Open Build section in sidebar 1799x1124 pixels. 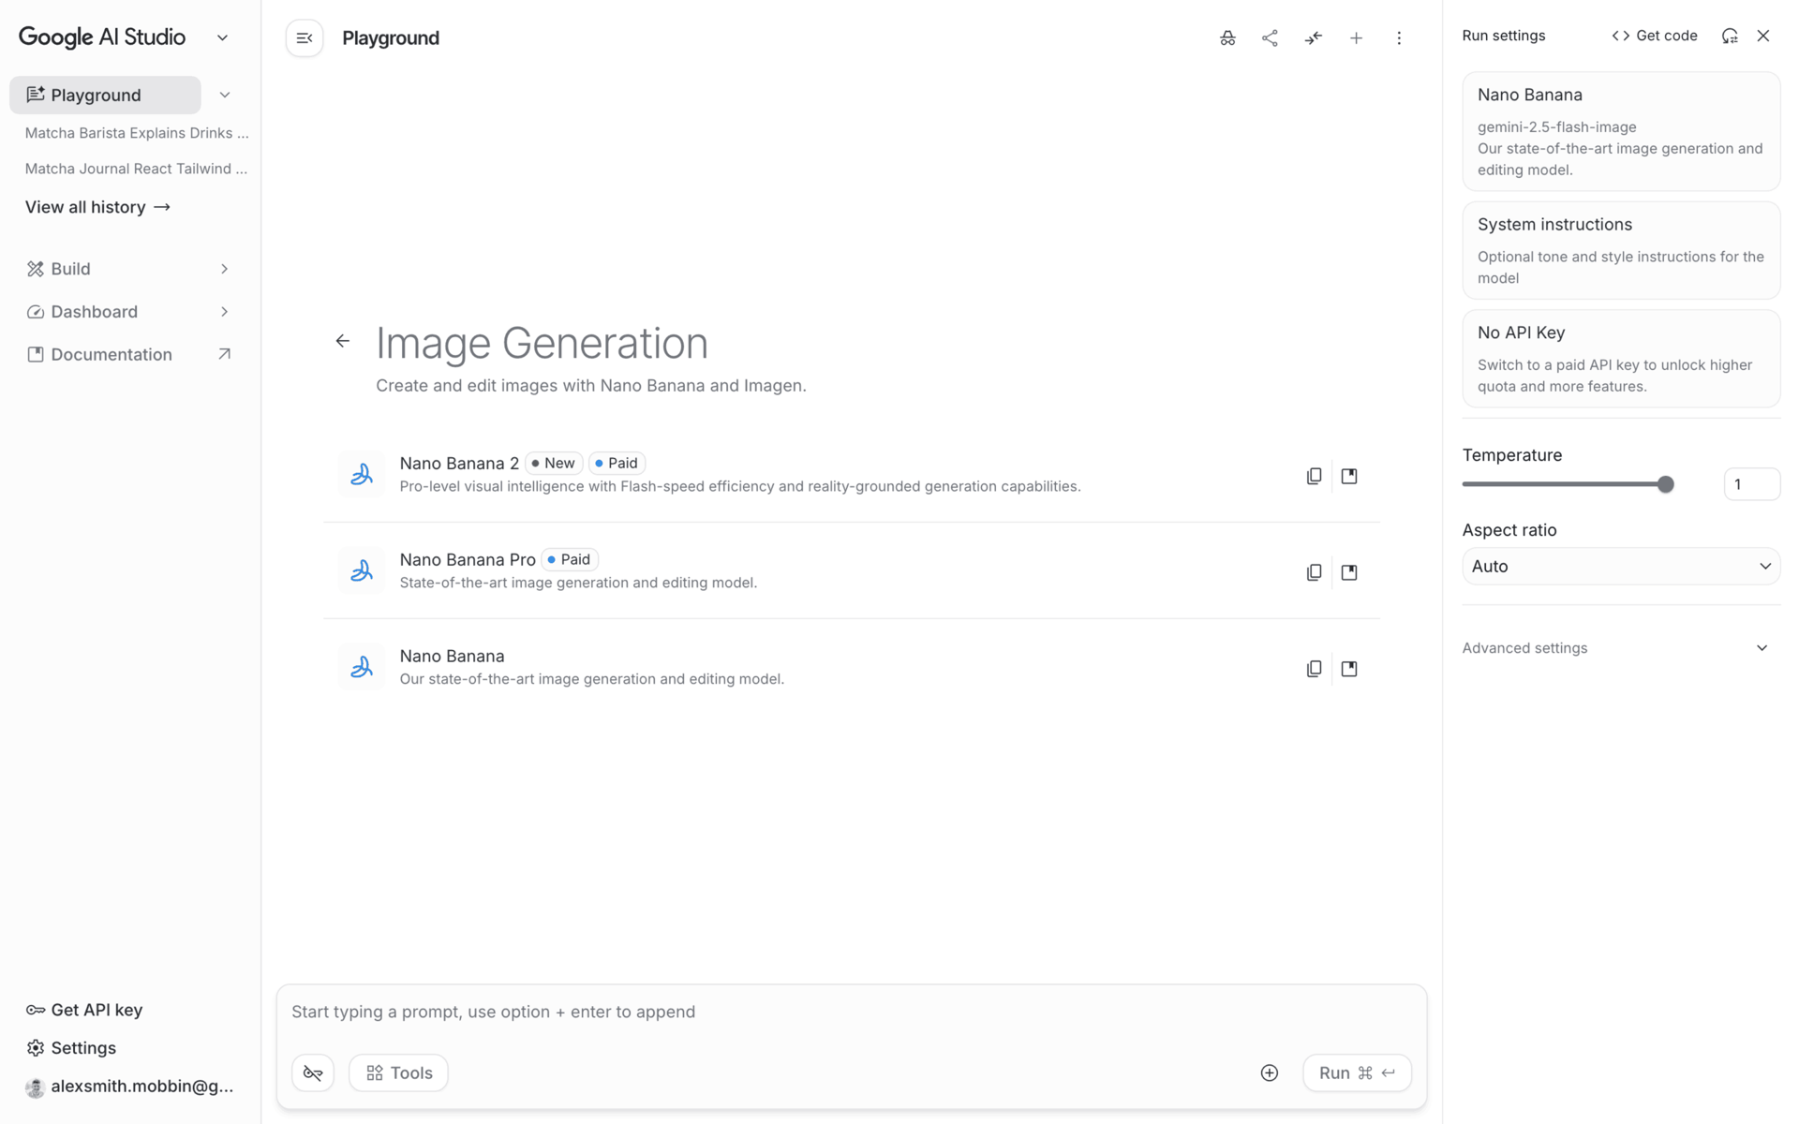(x=70, y=269)
